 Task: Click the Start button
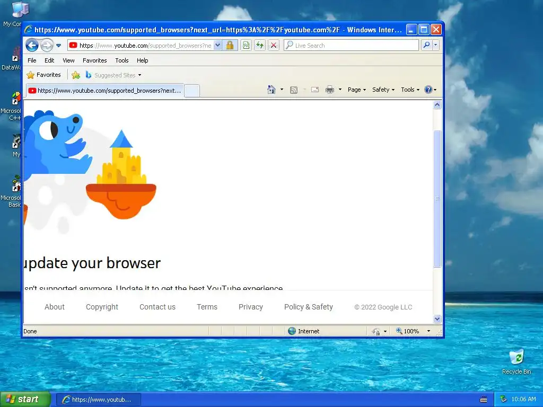click(25, 400)
